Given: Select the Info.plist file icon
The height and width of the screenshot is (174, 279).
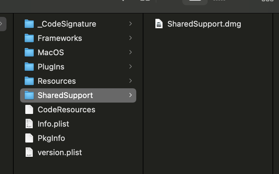Looking at the screenshot, I should pos(29,124).
